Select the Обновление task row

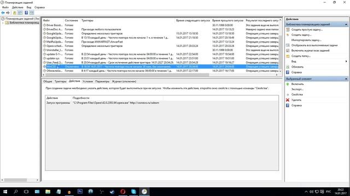click(160, 71)
